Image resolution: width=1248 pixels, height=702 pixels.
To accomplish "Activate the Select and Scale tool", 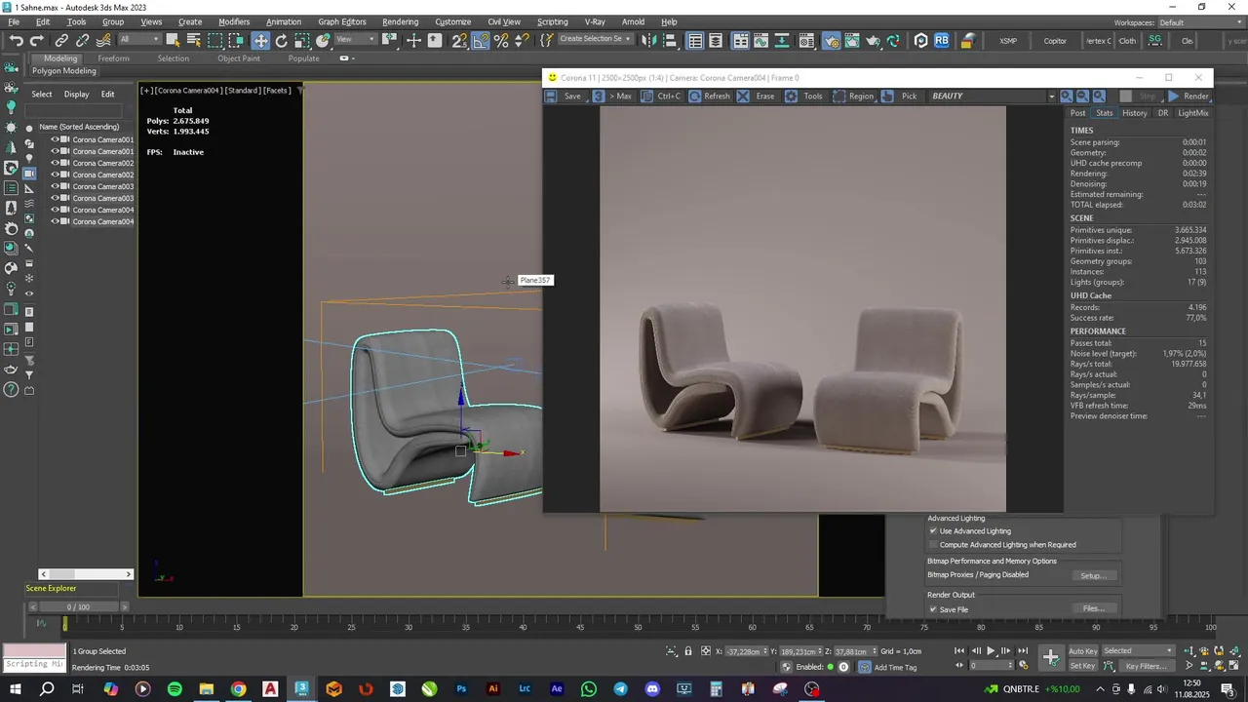I will [302, 40].
